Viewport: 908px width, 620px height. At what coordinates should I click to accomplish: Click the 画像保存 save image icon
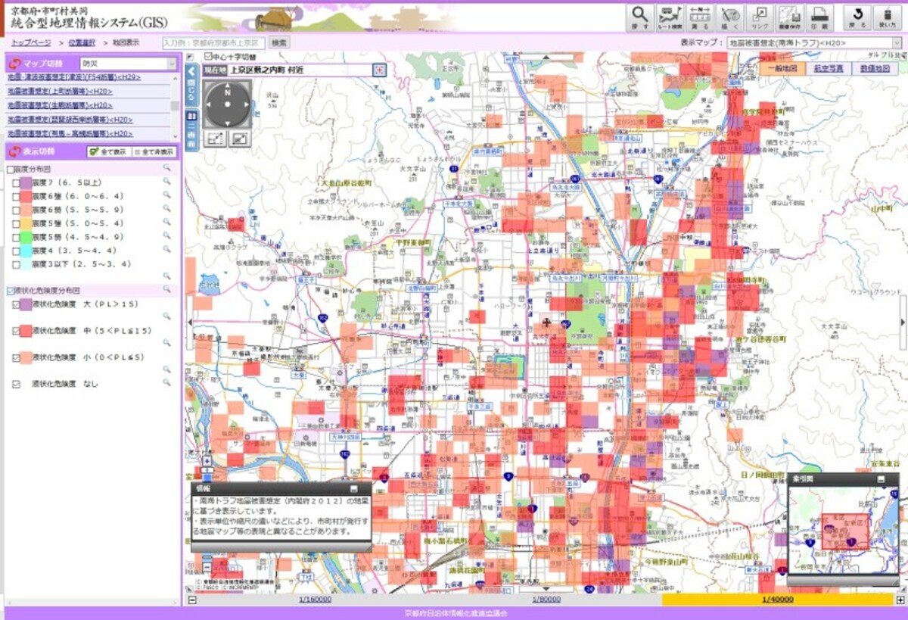tap(789, 16)
